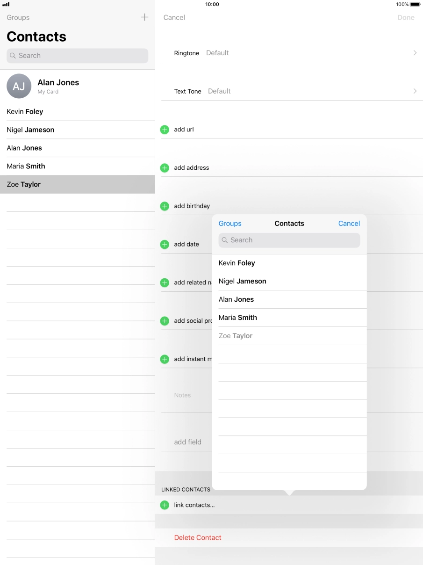Viewport: 423px width, 565px height.
Task: Tap green plus icon beside add url
Action: click(x=165, y=130)
